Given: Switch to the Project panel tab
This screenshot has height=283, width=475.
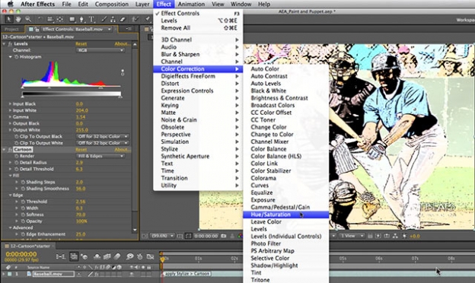Looking at the screenshot, I should (11, 30).
